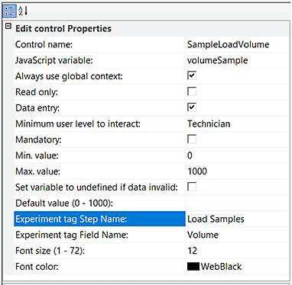Check the Mandatory checkbox
This screenshot has width=292, height=285.
coord(192,139)
